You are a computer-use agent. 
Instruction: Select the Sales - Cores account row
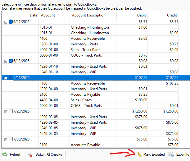pos(82,100)
